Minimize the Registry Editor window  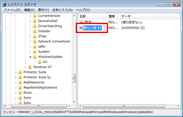click(x=161, y=5)
